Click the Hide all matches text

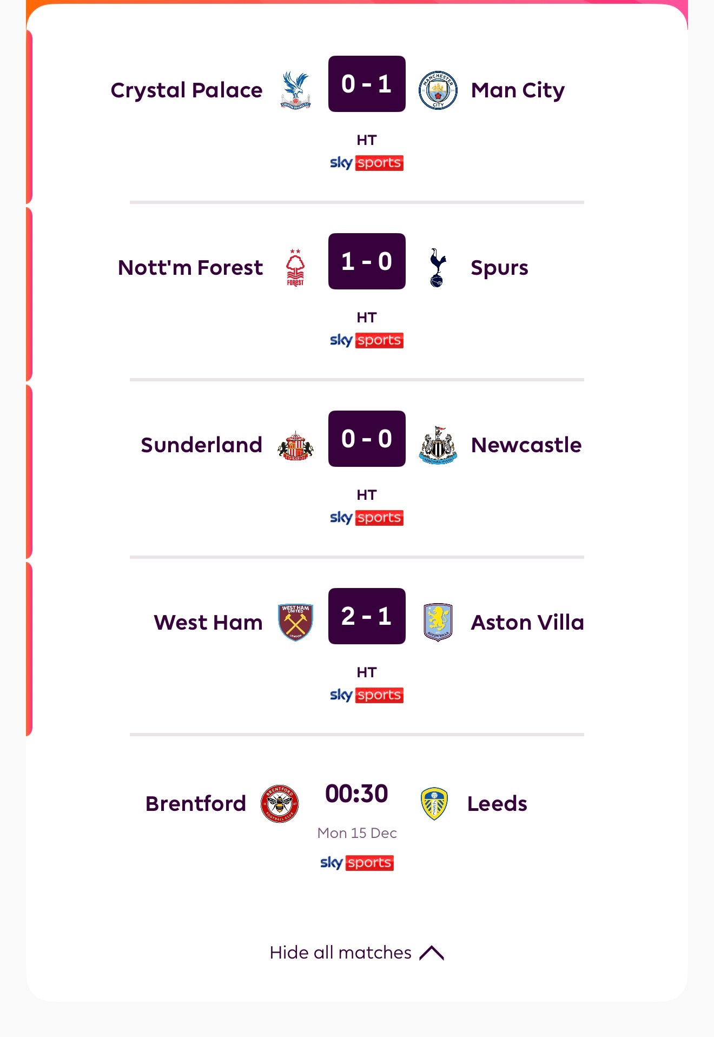(340, 953)
